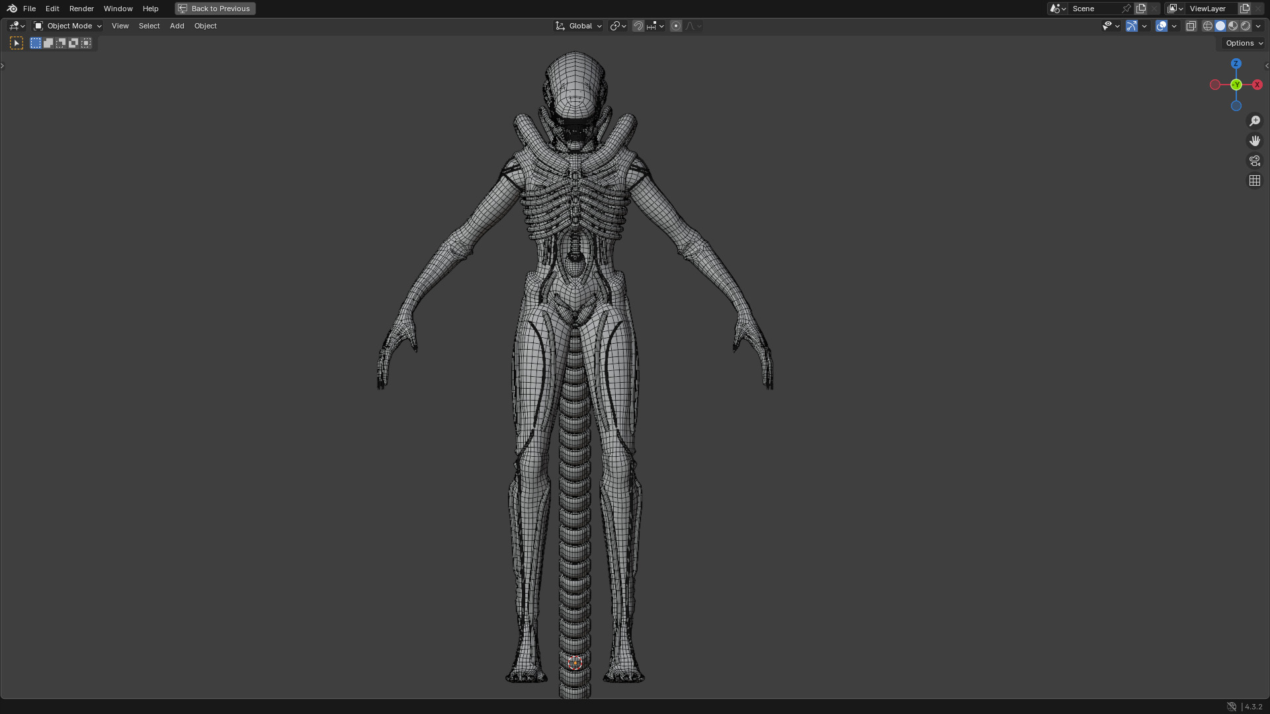Screen dimensions: 1270x714
Task: Open the viewport Object menu
Action: coord(205,26)
